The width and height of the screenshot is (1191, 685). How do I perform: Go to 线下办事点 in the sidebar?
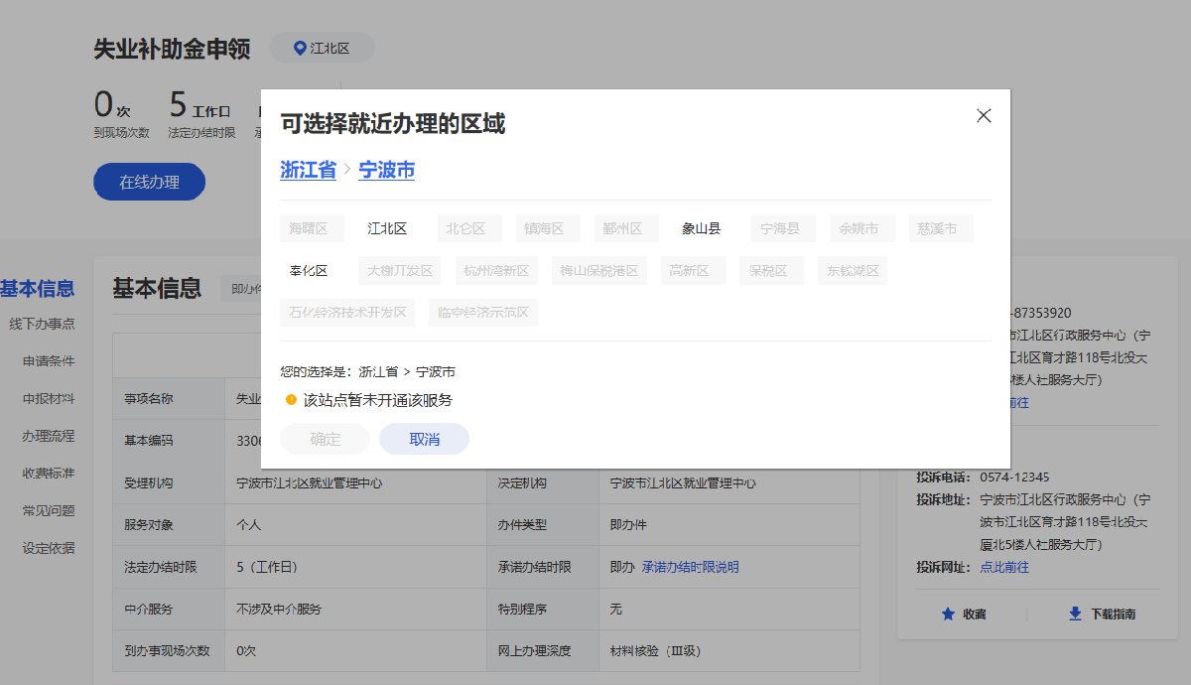[x=42, y=324]
